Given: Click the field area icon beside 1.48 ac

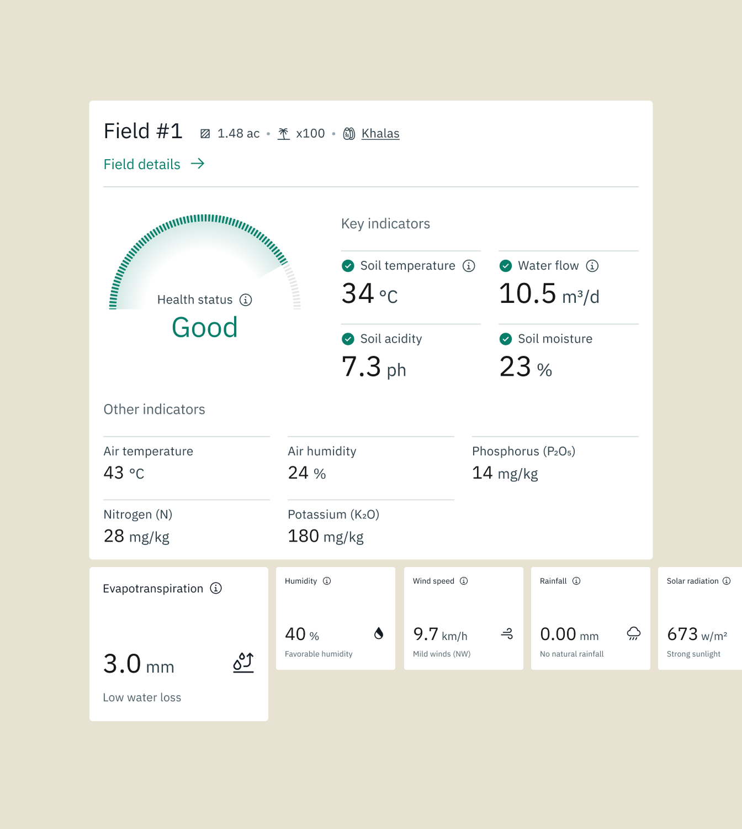Looking at the screenshot, I should [205, 133].
